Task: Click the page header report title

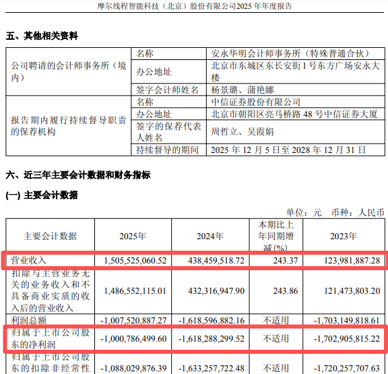Action: click(x=195, y=6)
